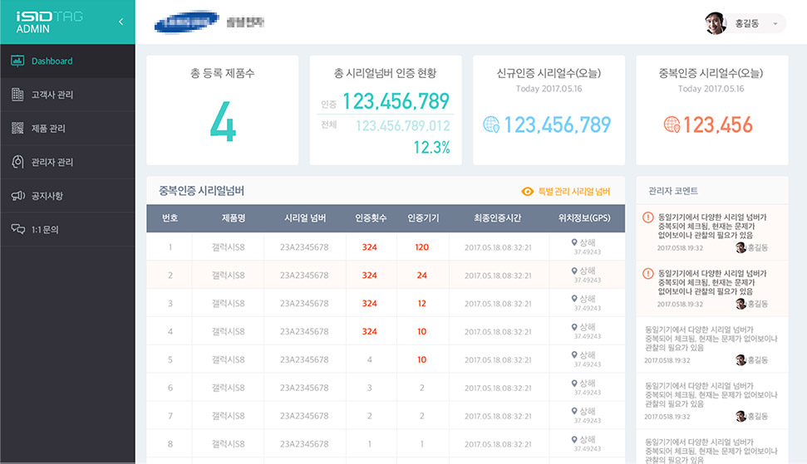
Task: Click the location pin in row 1
Action: [x=574, y=242]
